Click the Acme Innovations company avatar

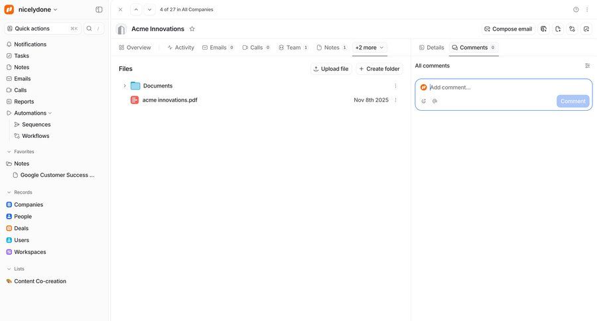pos(121,29)
